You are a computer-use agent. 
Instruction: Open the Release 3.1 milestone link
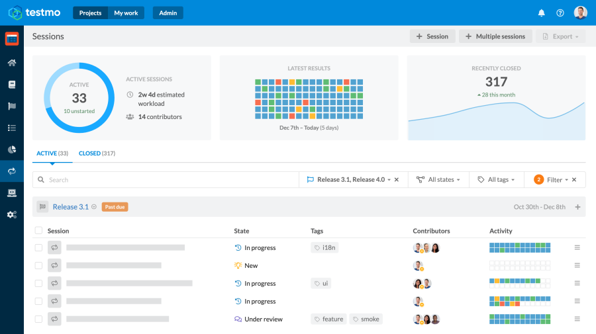click(71, 207)
